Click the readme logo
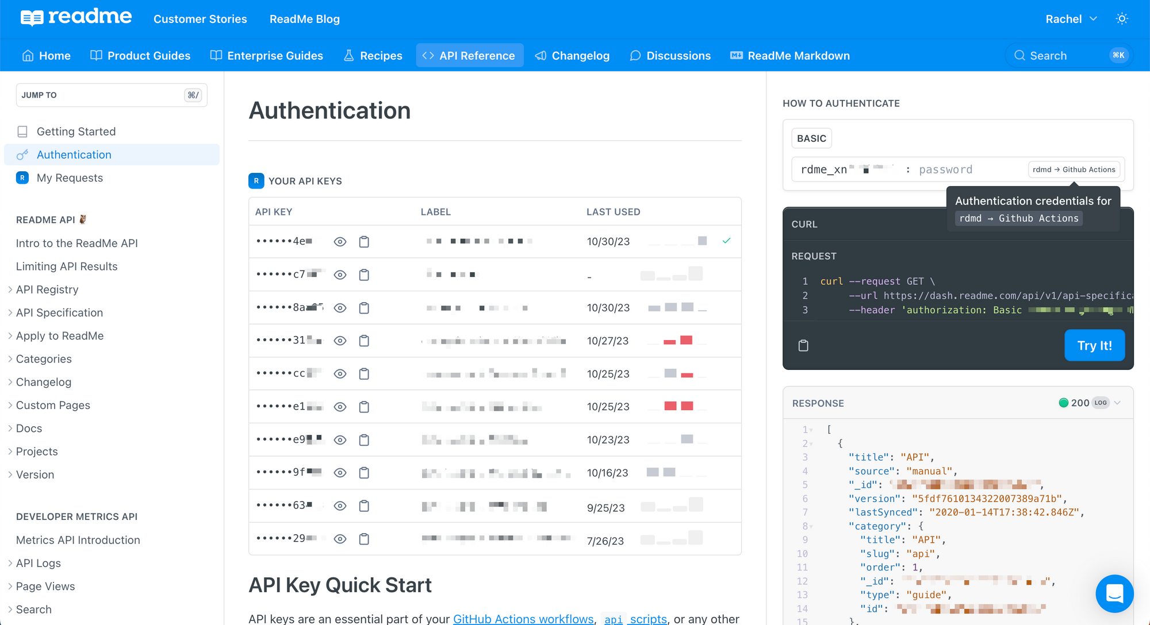Image resolution: width=1150 pixels, height=625 pixels. [76, 18]
